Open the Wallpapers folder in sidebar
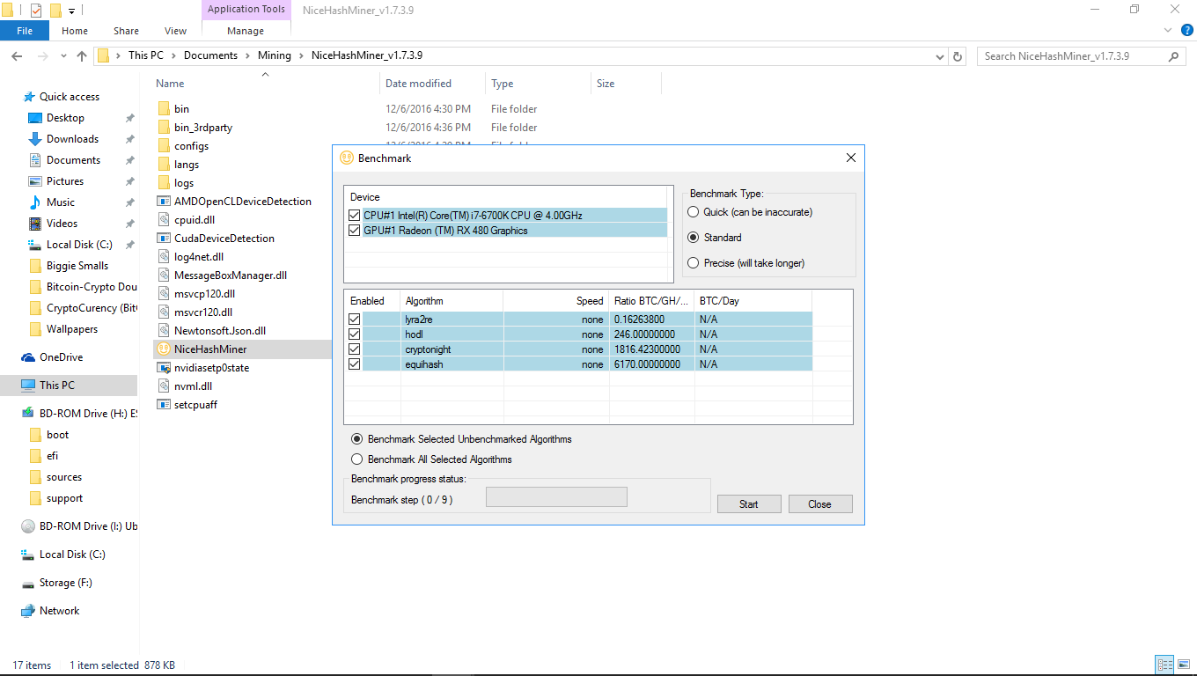 click(x=72, y=329)
